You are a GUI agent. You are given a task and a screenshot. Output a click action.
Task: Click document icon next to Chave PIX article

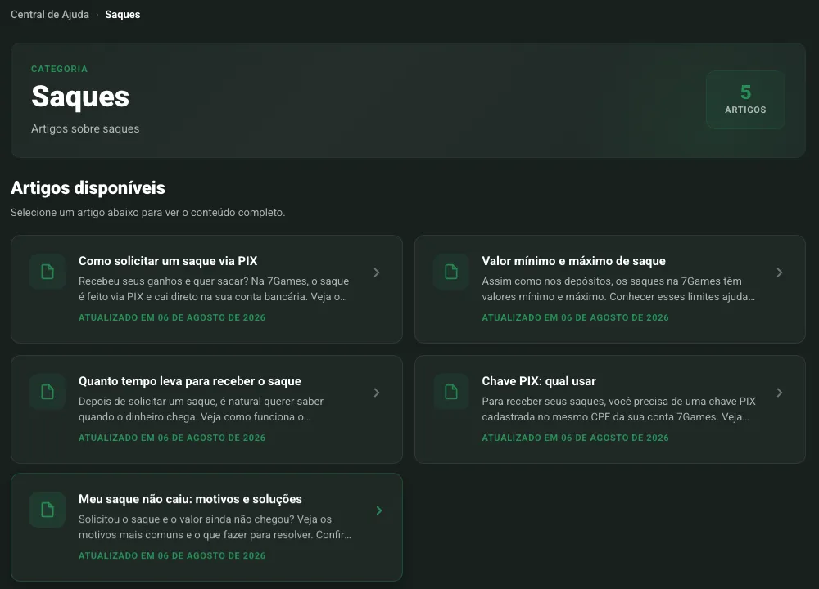(x=450, y=392)
